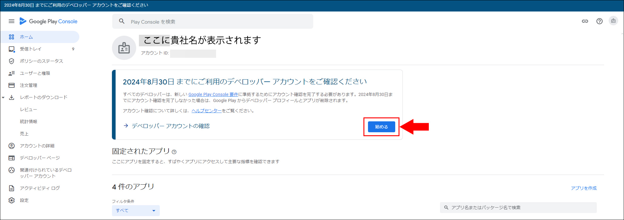Collapse the レポートのダウンロード section
Screen dimensions: 624x220
[x=3, y=97]
